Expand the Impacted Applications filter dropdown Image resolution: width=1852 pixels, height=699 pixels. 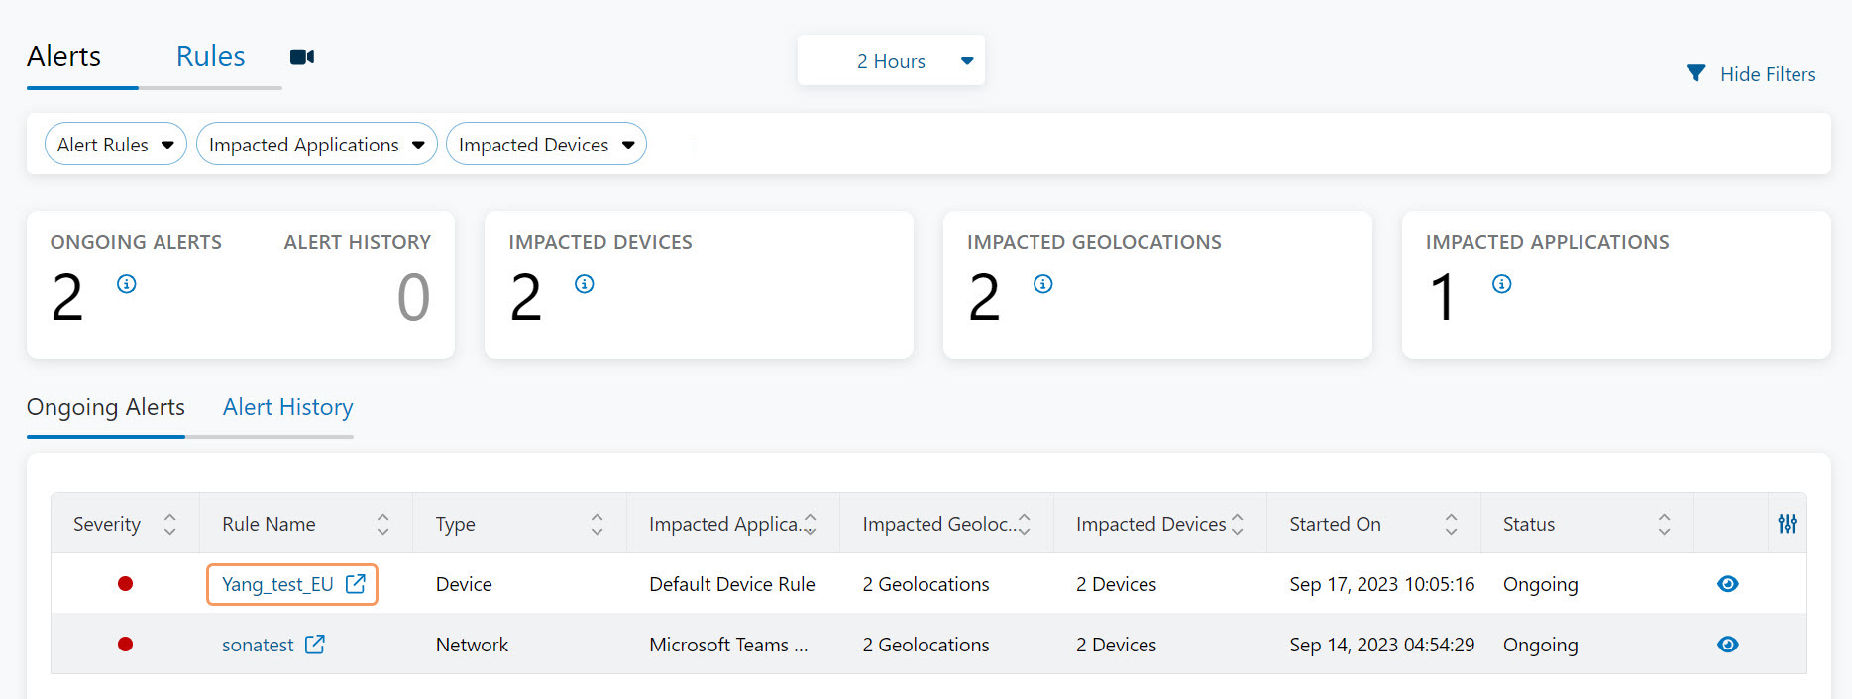point(316,145)
